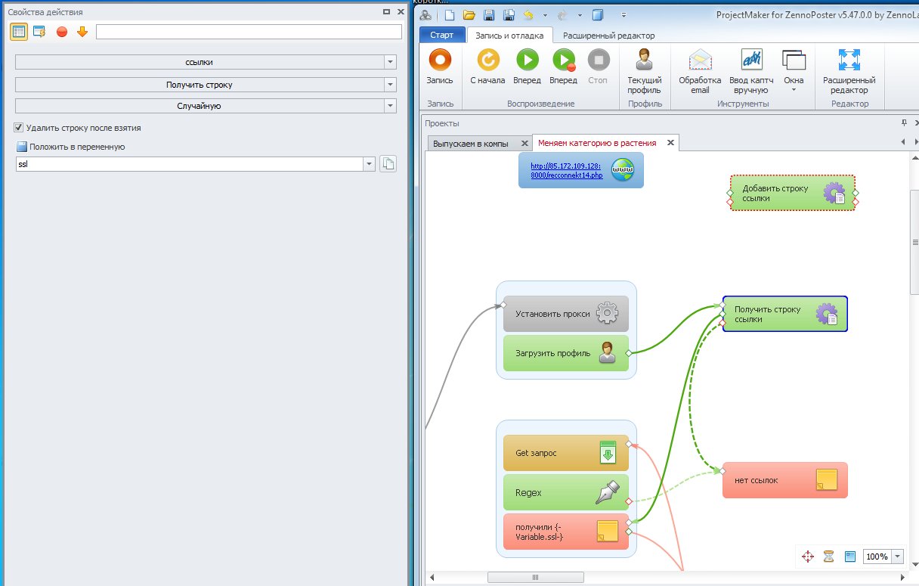The height and width of the screenshot is (586, 919).
Task: Toggle Удалить строку после взятия checkbox
Action: tap(19, 128)
